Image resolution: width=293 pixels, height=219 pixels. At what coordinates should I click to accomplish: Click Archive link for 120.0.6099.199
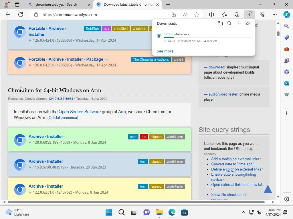click(36, 137)
